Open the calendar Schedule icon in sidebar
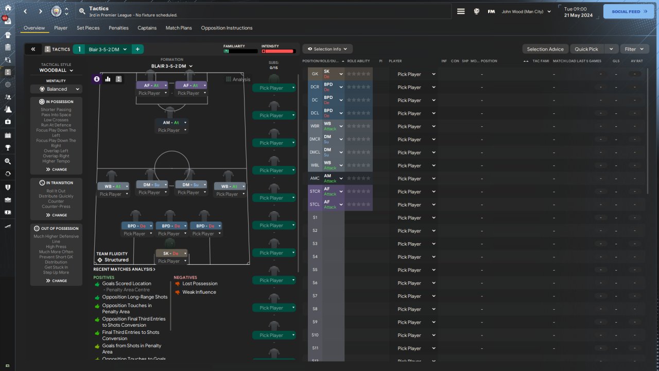Image resolution: width=659 pixels, height=371 pixels. pyautogui.click(x=8, y=136)
